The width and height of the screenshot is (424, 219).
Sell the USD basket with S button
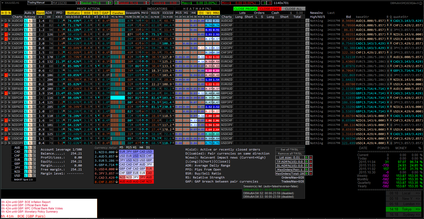point(30,176)
